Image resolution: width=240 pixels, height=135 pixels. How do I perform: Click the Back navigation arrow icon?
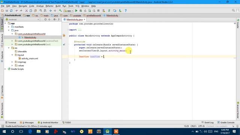point(51,10)
